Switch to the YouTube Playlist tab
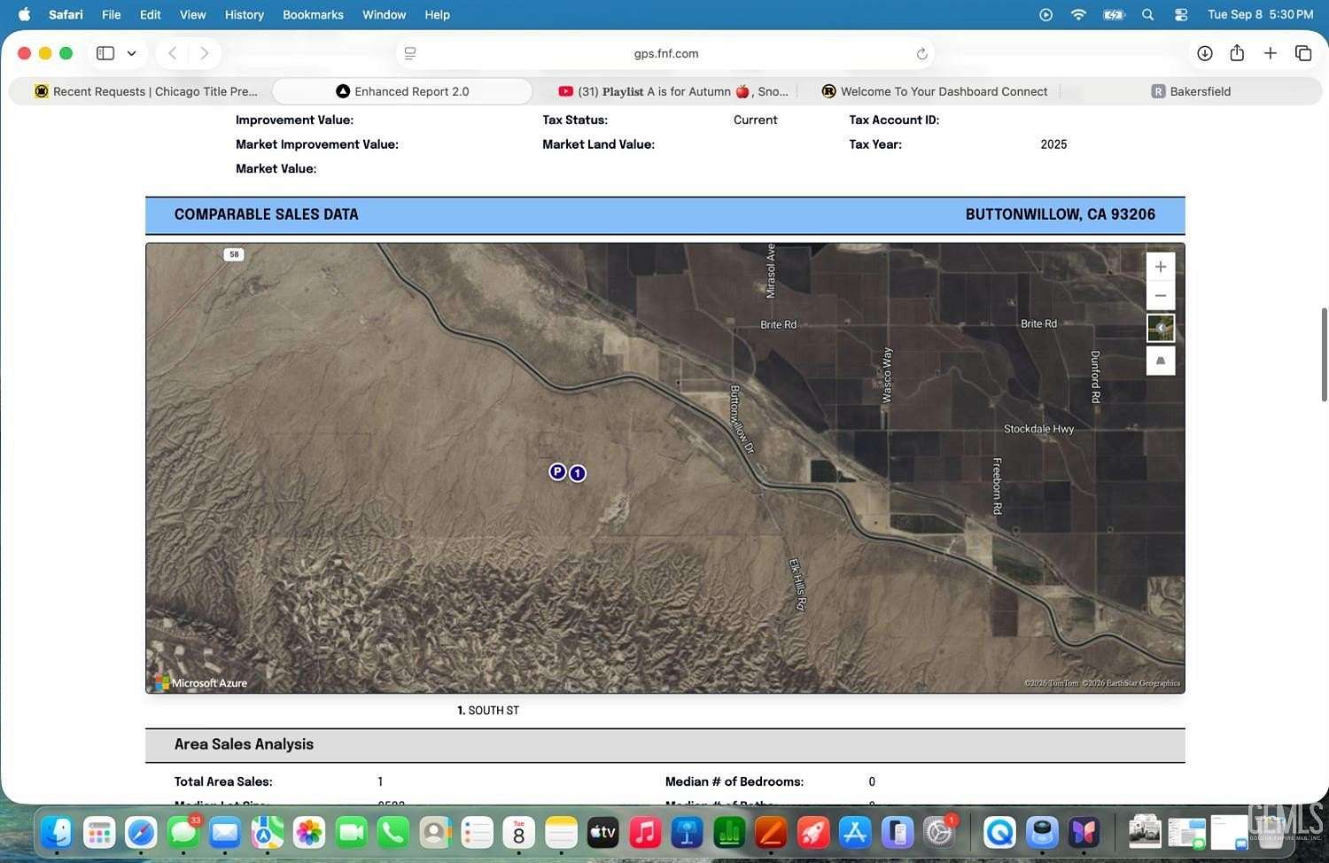Image resolution: width=1329 pixels, height=863 pixels. point(673,91)
